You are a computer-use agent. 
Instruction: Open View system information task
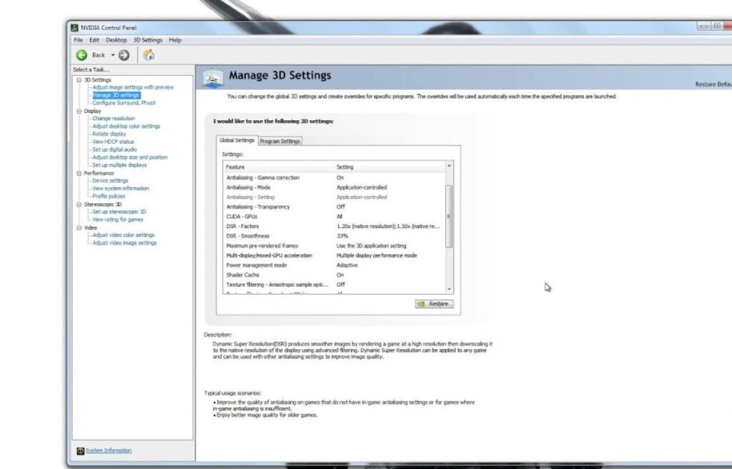tap(120, 189)
